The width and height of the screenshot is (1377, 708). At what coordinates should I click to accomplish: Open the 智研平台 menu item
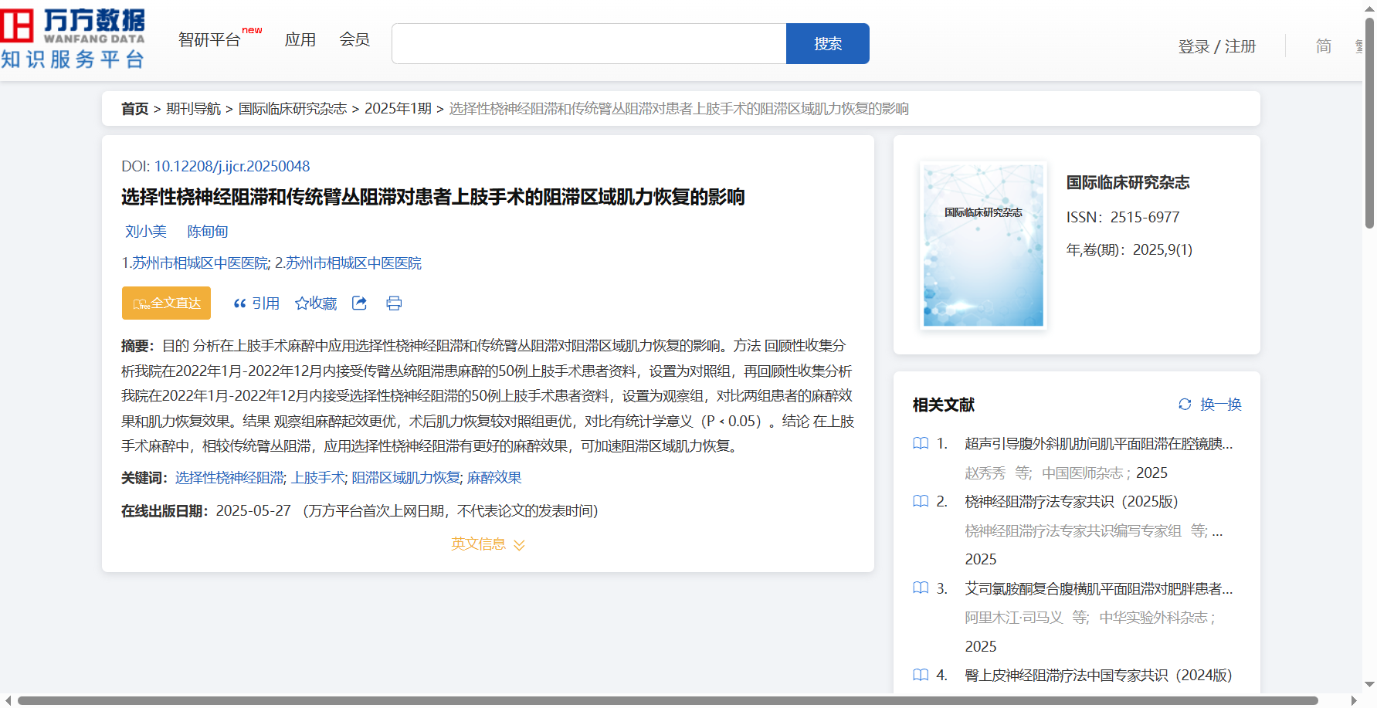click(209, 40)
